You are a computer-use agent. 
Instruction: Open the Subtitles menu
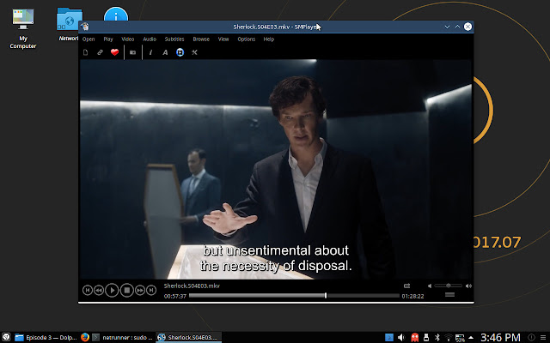pos(174,39)
